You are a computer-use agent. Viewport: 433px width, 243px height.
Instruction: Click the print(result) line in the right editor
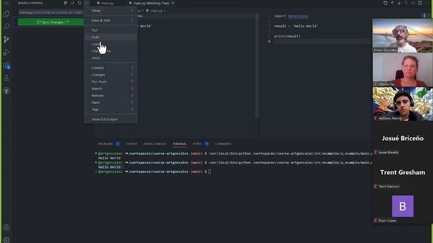[287, 36]
